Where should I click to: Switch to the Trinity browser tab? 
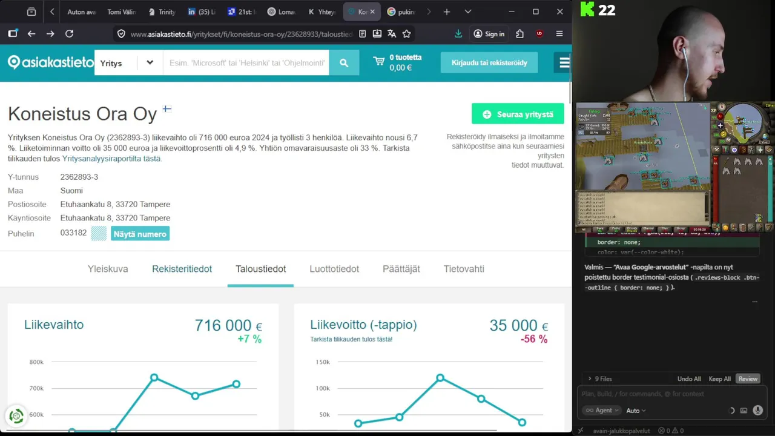click(x=161, y=12)
